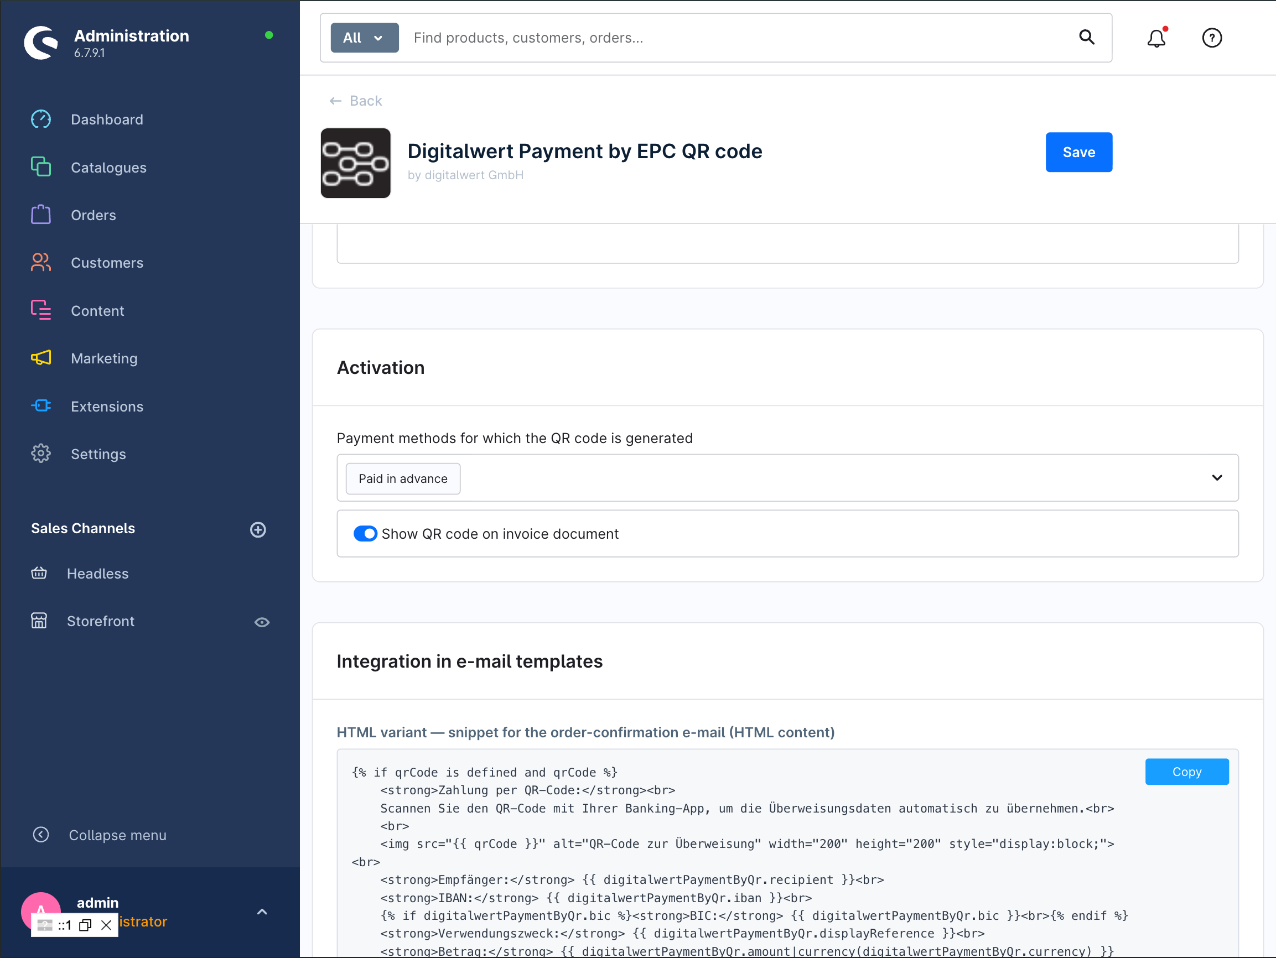1276x958 pixels.
Task: Focus the Find products search field
Action: pyautogui.click(x=738, y=38)
